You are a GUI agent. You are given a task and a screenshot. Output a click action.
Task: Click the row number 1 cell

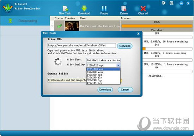tap(52, 26)
